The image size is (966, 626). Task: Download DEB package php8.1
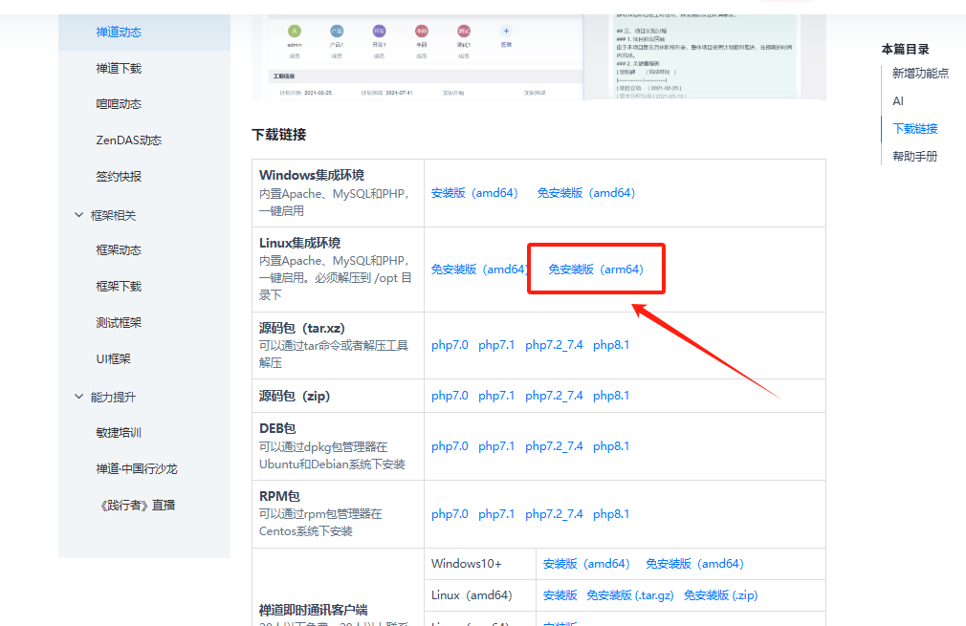611,446
